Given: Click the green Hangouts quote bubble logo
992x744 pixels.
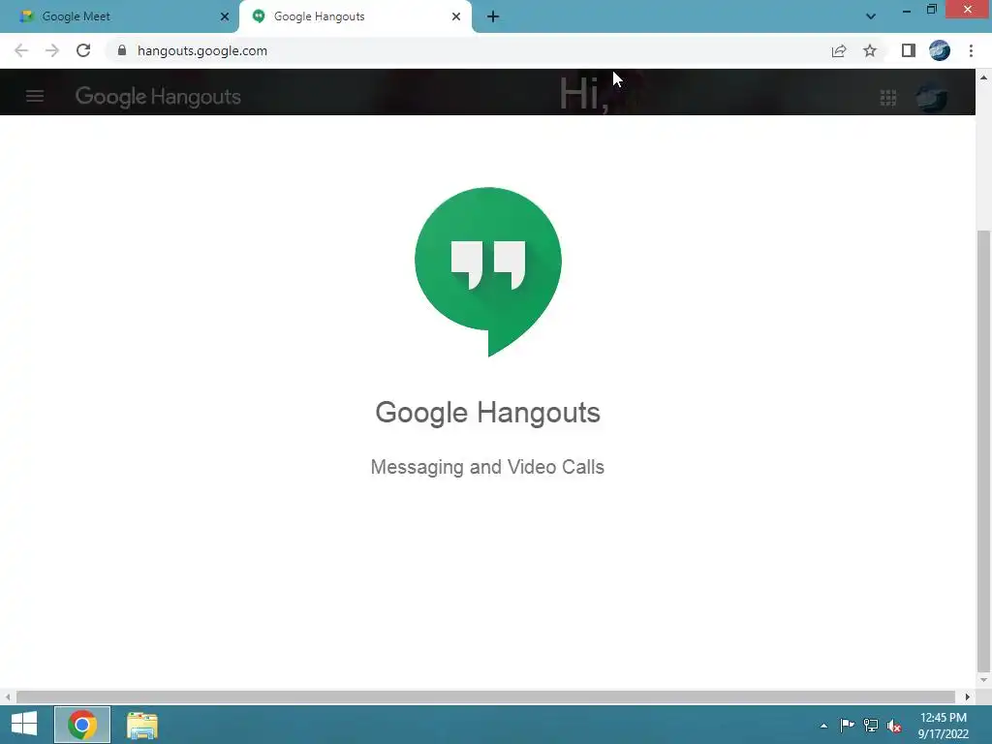Looking at the screenshot, I should coord(488,272).
